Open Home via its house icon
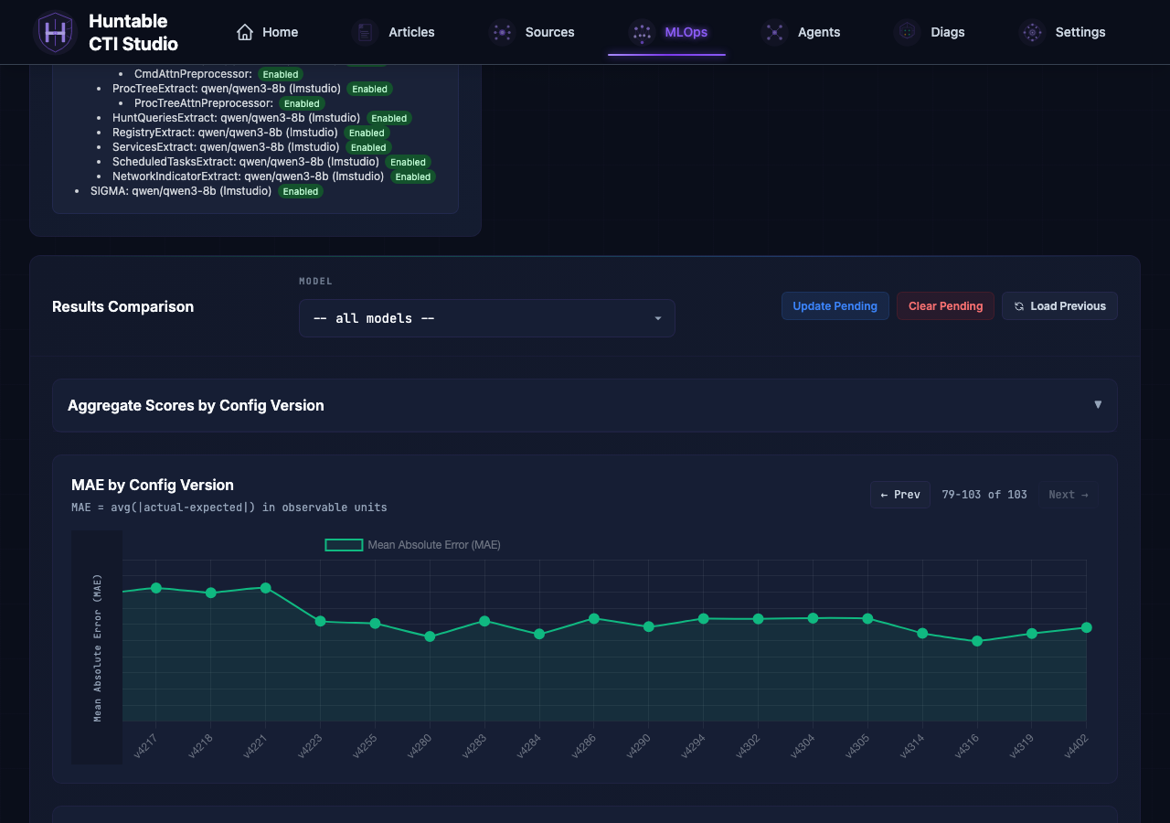1170x823 pixels. tap(245, 32)
